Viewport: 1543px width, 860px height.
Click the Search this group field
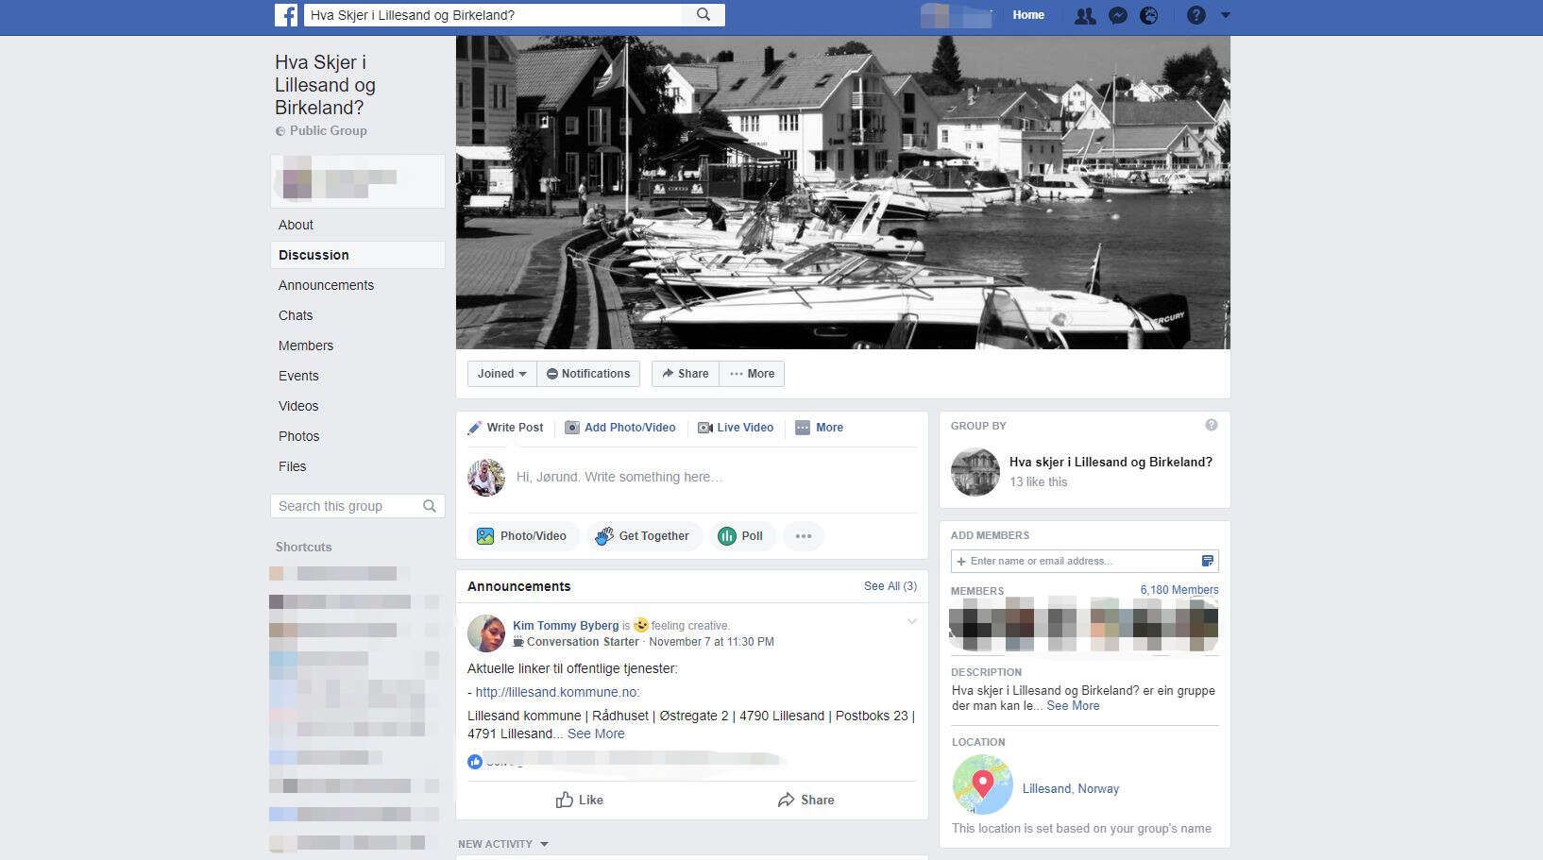pos(348,506)
